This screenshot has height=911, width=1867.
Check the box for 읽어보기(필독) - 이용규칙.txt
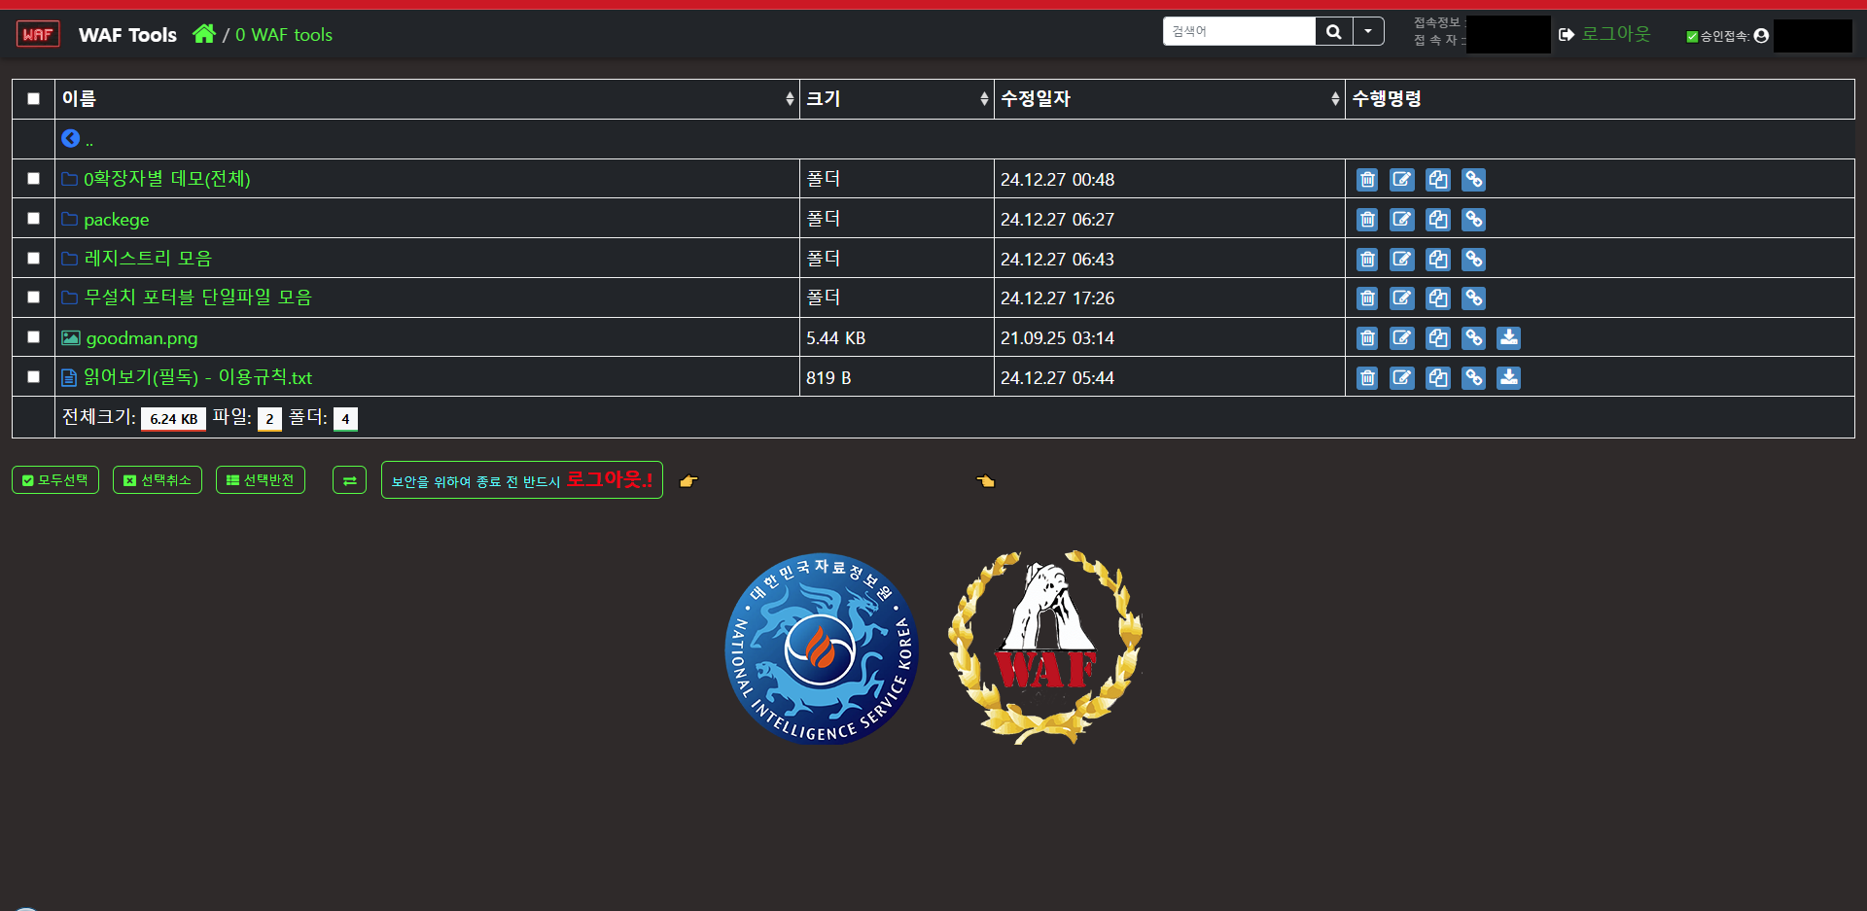33,376
